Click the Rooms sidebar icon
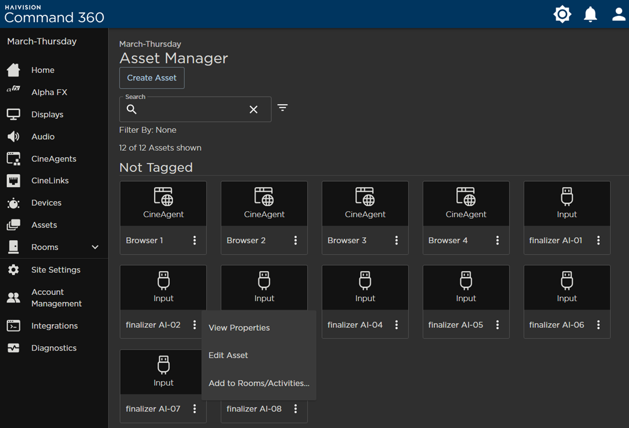This screenshot has height=428, width=629. [x=13, y=247]
